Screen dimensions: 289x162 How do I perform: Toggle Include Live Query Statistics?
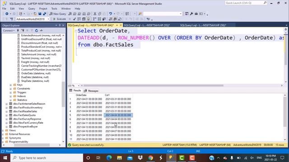[x=99, y=19]
